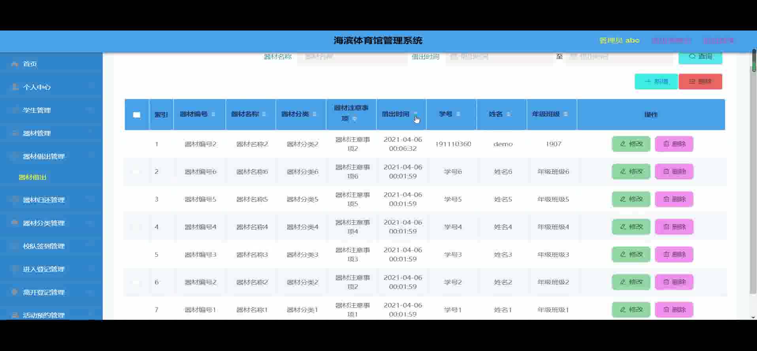Screen dimensions: 757x351
Task: Expand the 个人中心 sidebar menu
Action: pyautogui.click(x=51, y=87)
